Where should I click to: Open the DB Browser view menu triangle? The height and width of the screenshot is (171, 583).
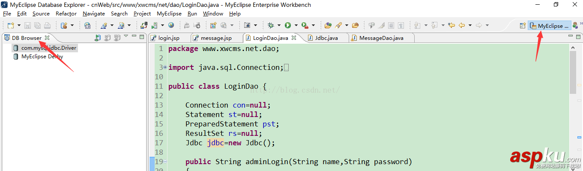(126, 36)
